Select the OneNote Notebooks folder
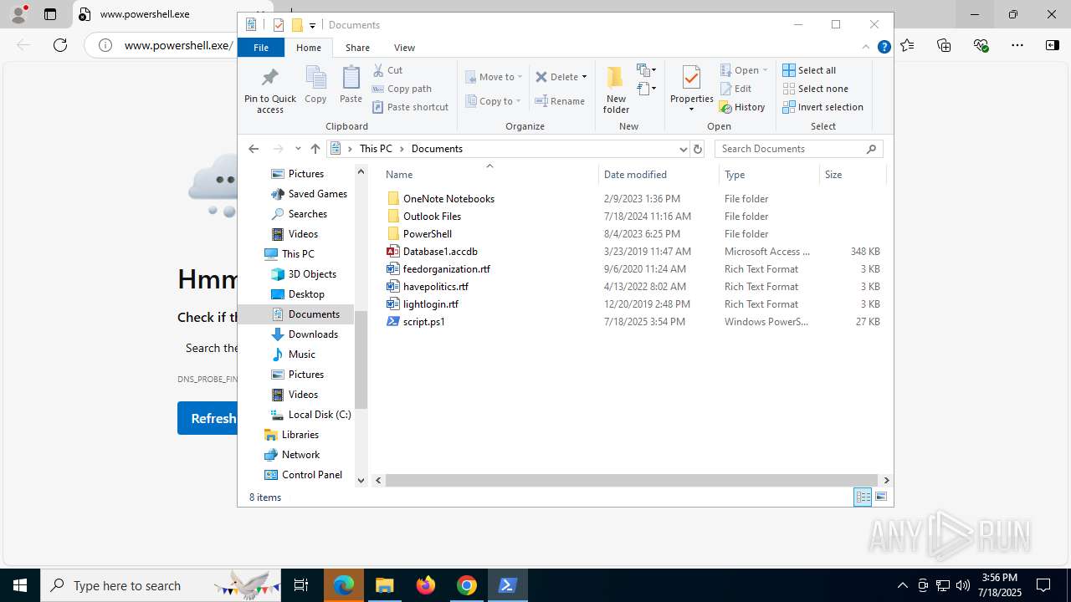 coord(448,199)
